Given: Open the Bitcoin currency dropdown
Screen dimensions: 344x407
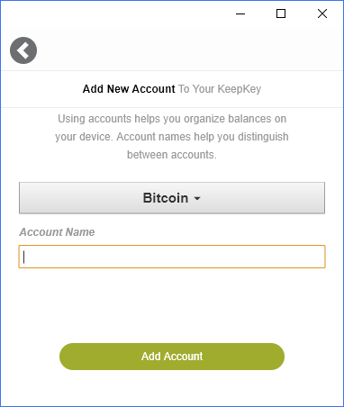Looking at the screenshot, I should click(x=172, y=198).
